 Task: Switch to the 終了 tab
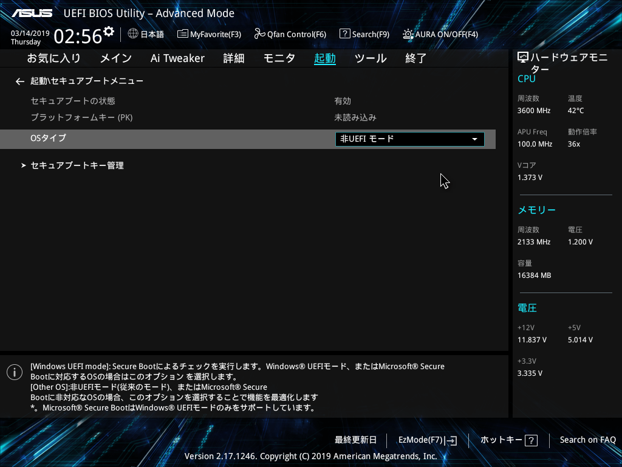[x=415, y=58]
